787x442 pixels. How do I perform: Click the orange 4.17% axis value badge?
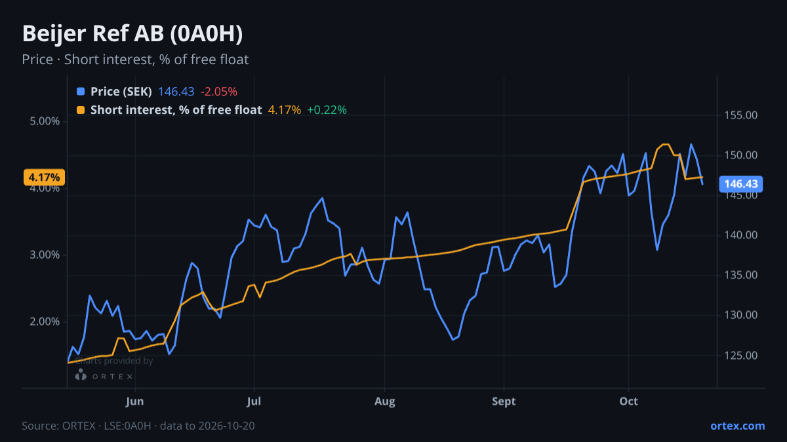coord(44,177)
